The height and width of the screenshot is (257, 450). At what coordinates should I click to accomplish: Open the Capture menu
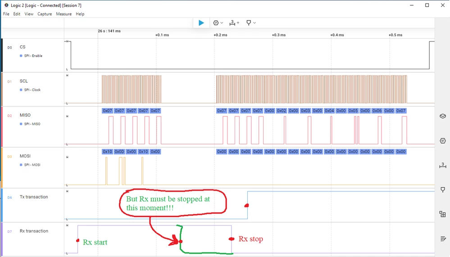tap(45, 14)
